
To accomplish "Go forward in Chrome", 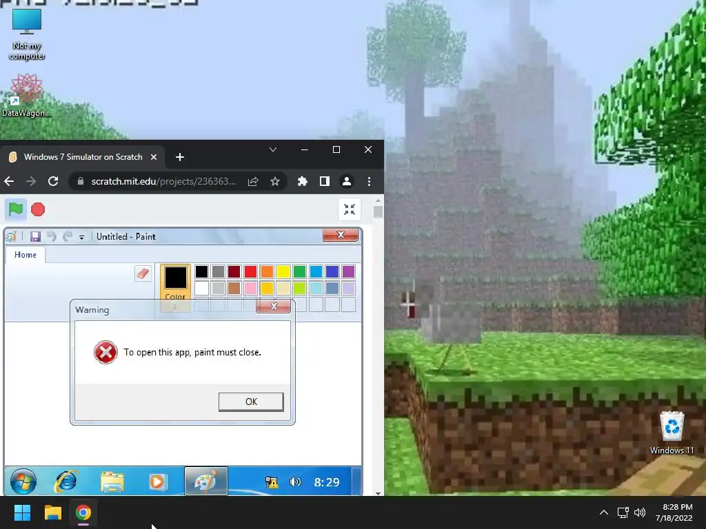I will tap(31, 181).
